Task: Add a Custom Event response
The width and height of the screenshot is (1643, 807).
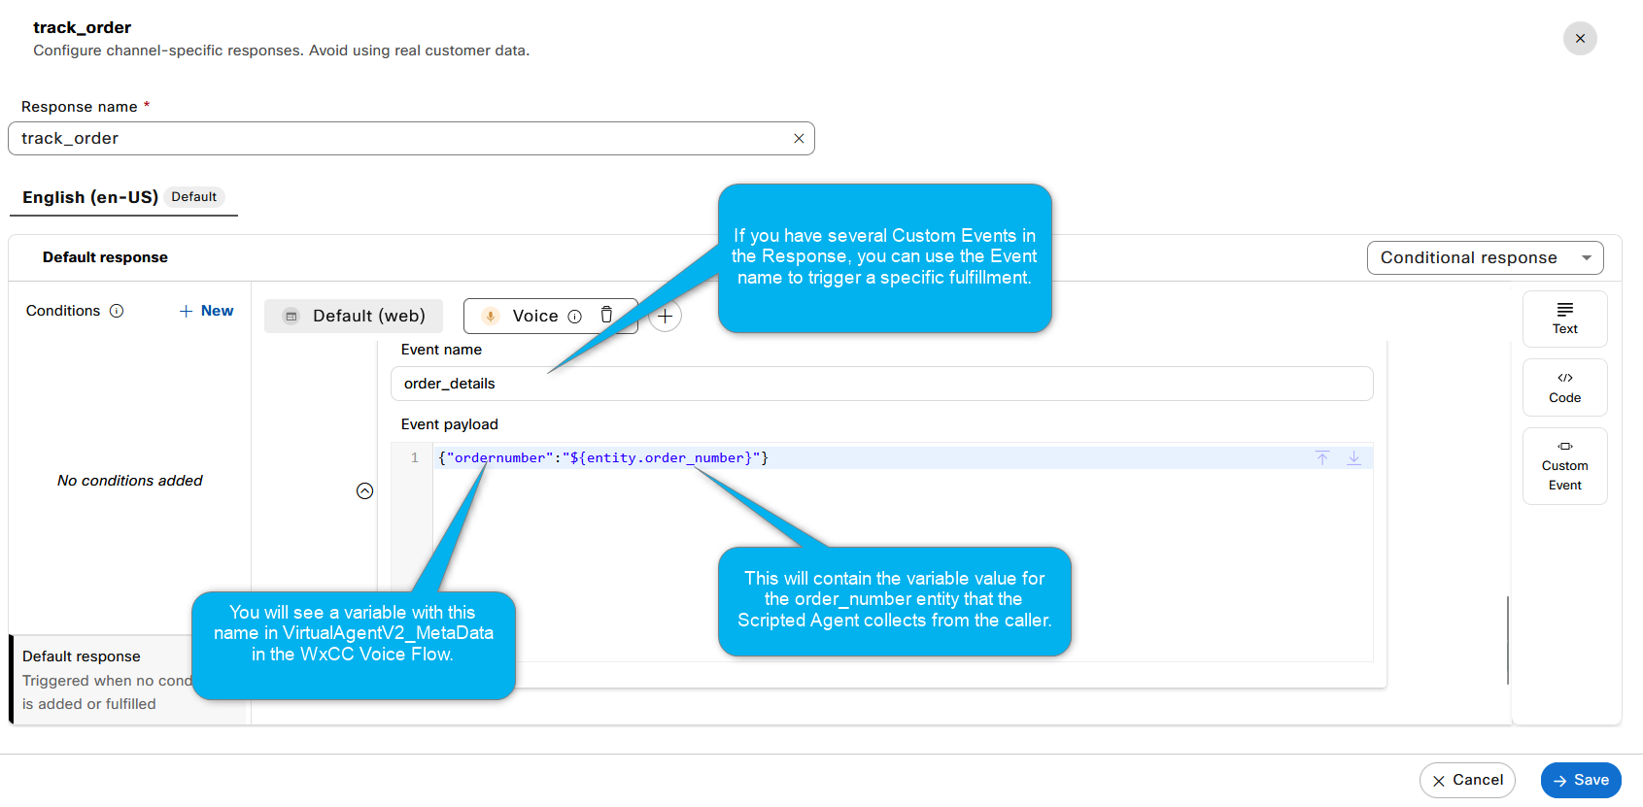Action: pos(1564,466)
